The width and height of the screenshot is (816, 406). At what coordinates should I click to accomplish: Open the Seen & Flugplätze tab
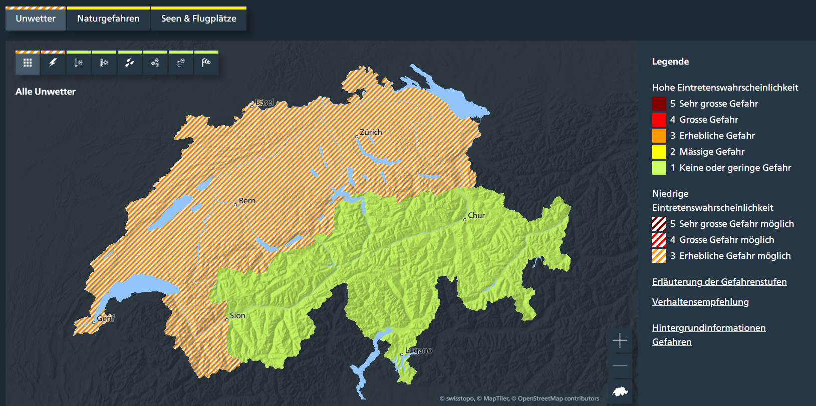pyautogui.click(x=198, y=19)
